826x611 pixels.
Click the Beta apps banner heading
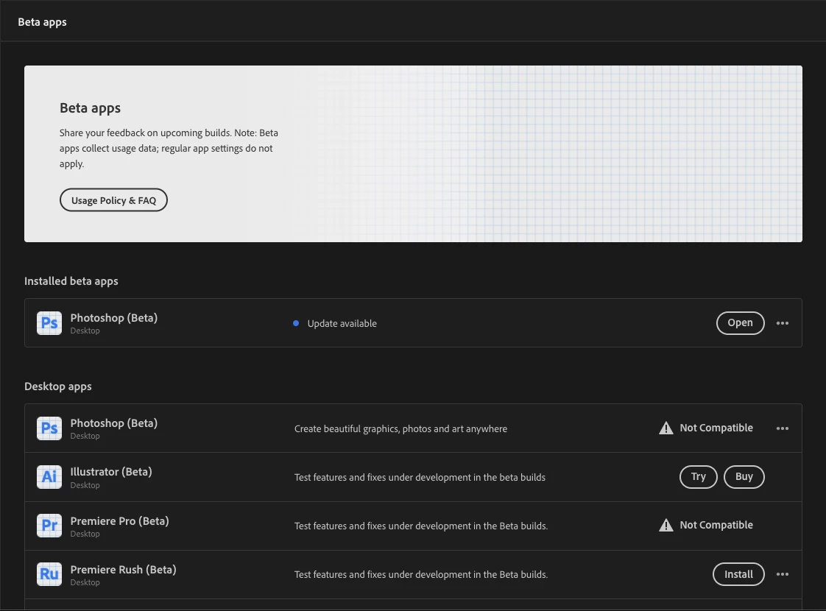point(90,108)
